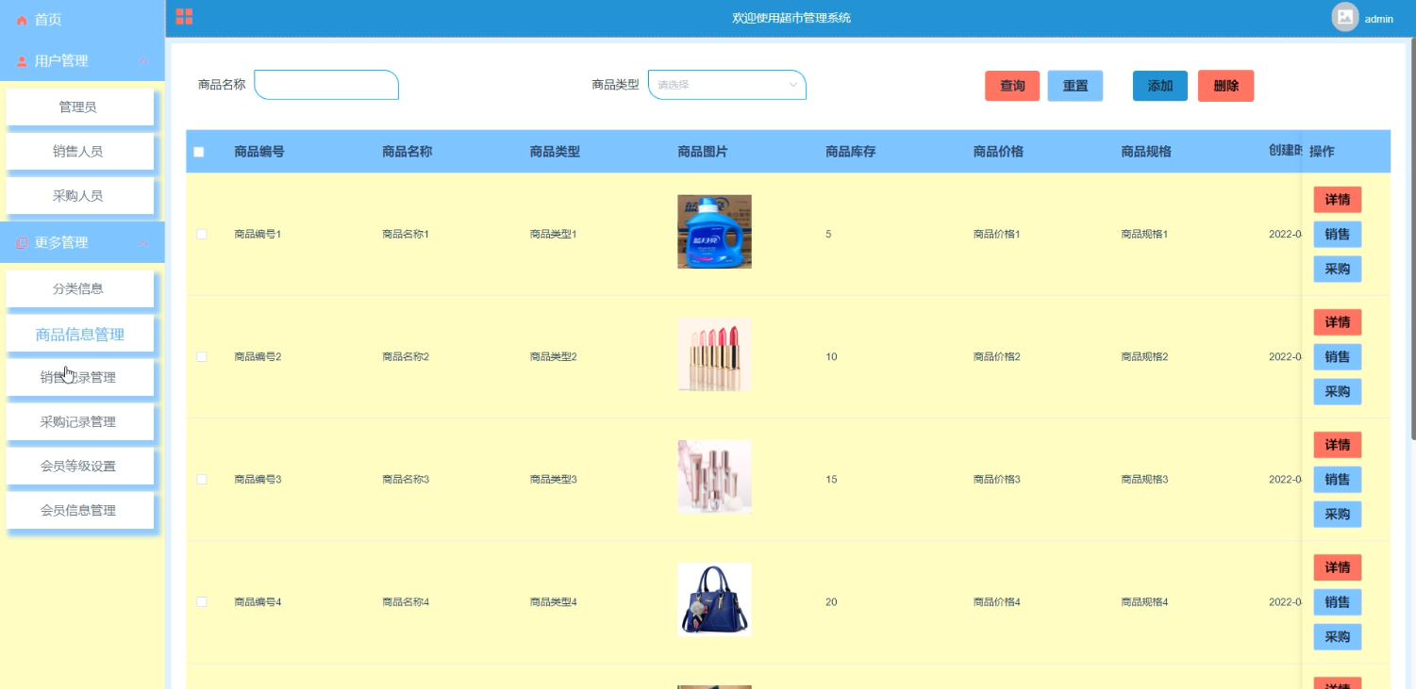
Task: Click the blue handbag product thumbnail
Action: coord(714,599)
